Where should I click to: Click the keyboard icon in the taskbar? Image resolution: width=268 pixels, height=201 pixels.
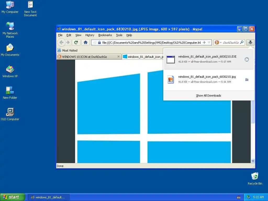pyautogui.click(x=239, y=197)
